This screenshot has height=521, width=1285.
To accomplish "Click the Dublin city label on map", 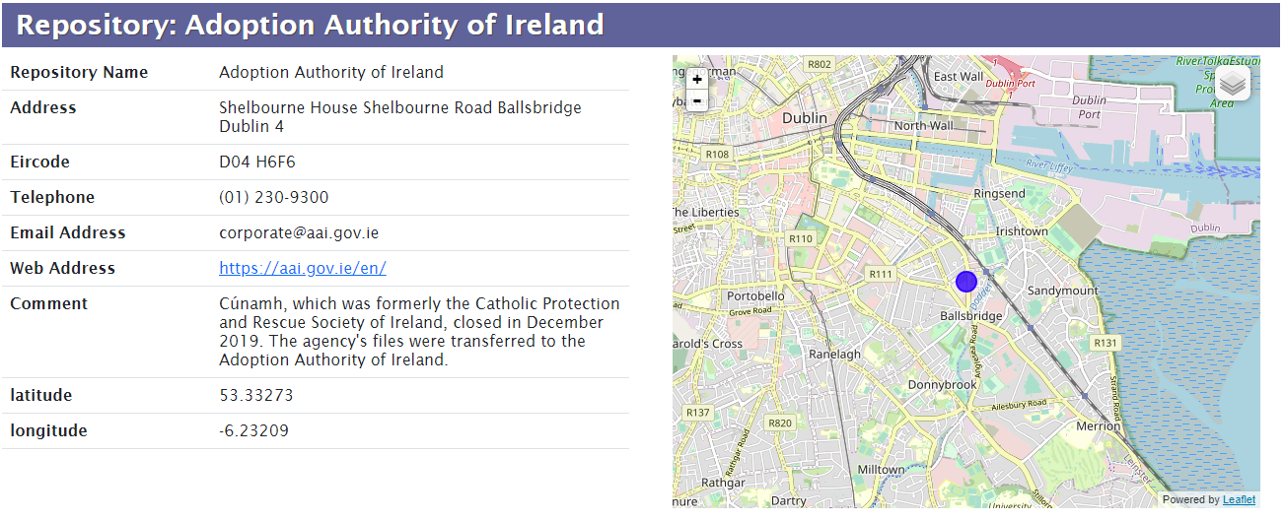I will [805, 118].
